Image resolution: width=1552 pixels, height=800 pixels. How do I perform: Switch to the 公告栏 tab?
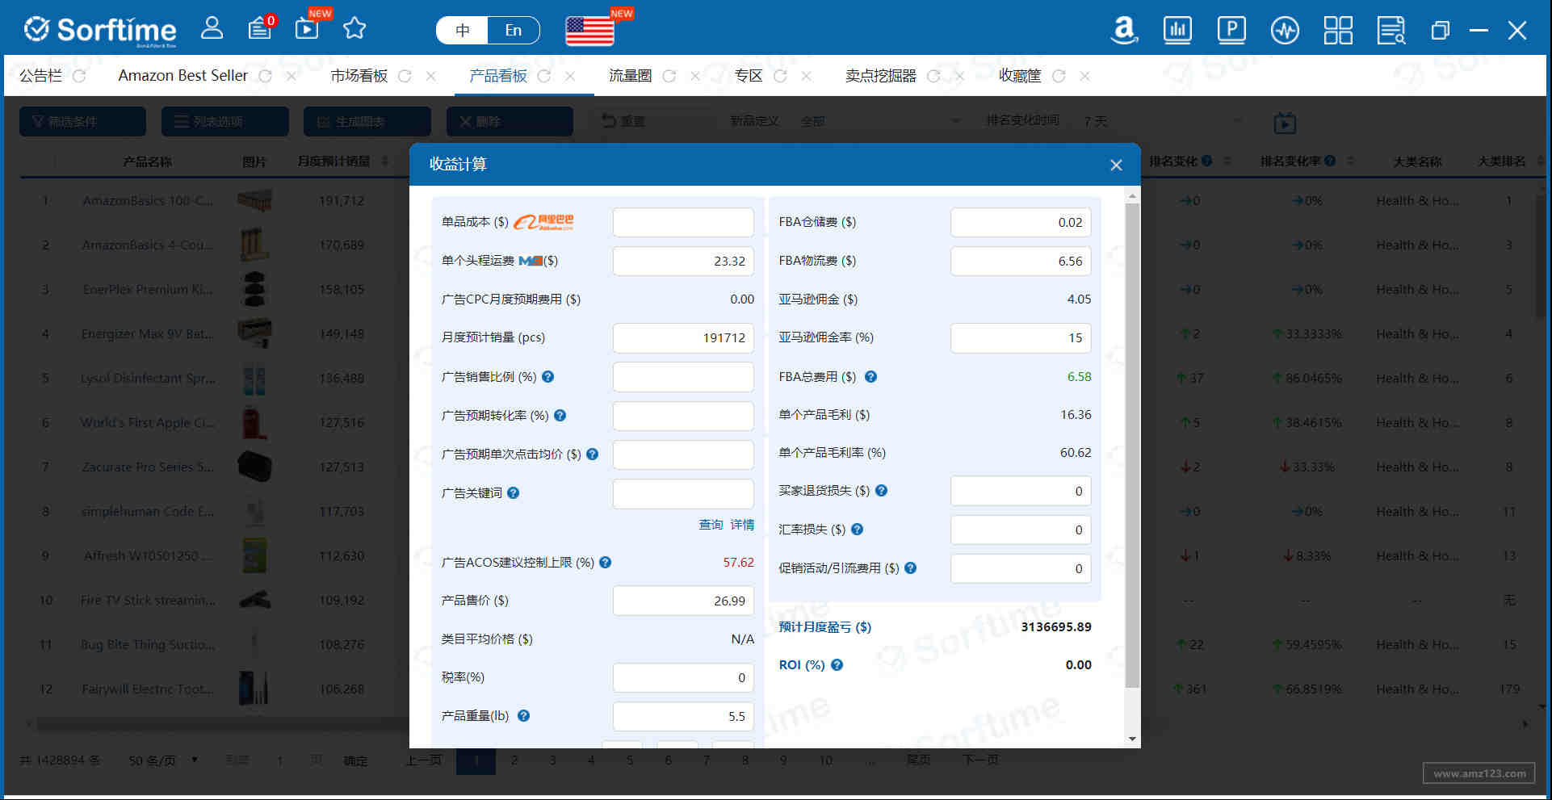41,76
